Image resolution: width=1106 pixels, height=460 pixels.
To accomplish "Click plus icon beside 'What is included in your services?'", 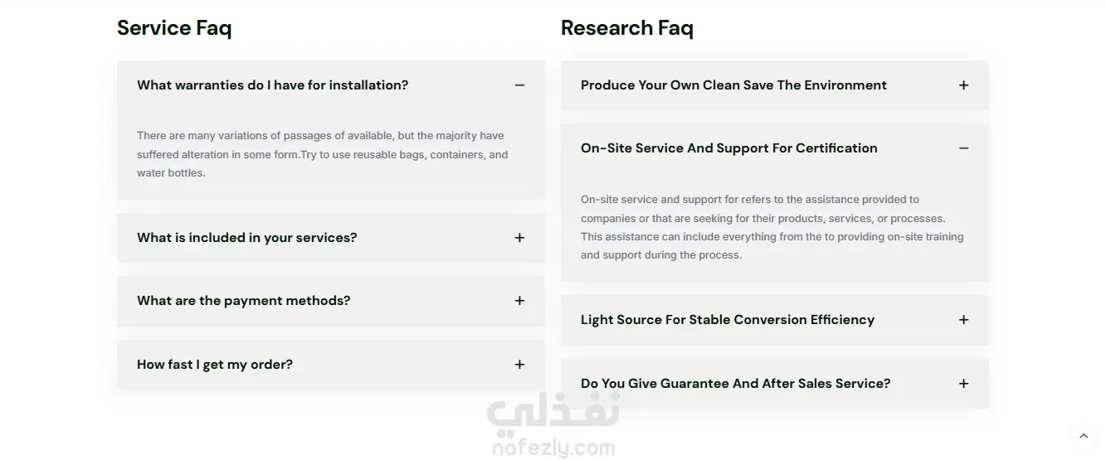I will coord(519,238).
